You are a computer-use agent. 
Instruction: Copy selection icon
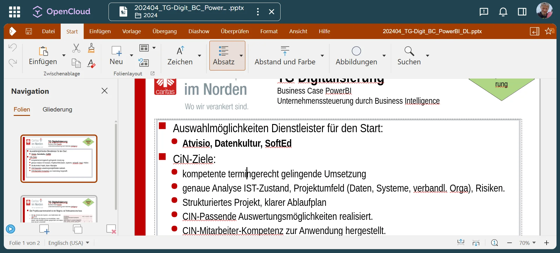76,63
